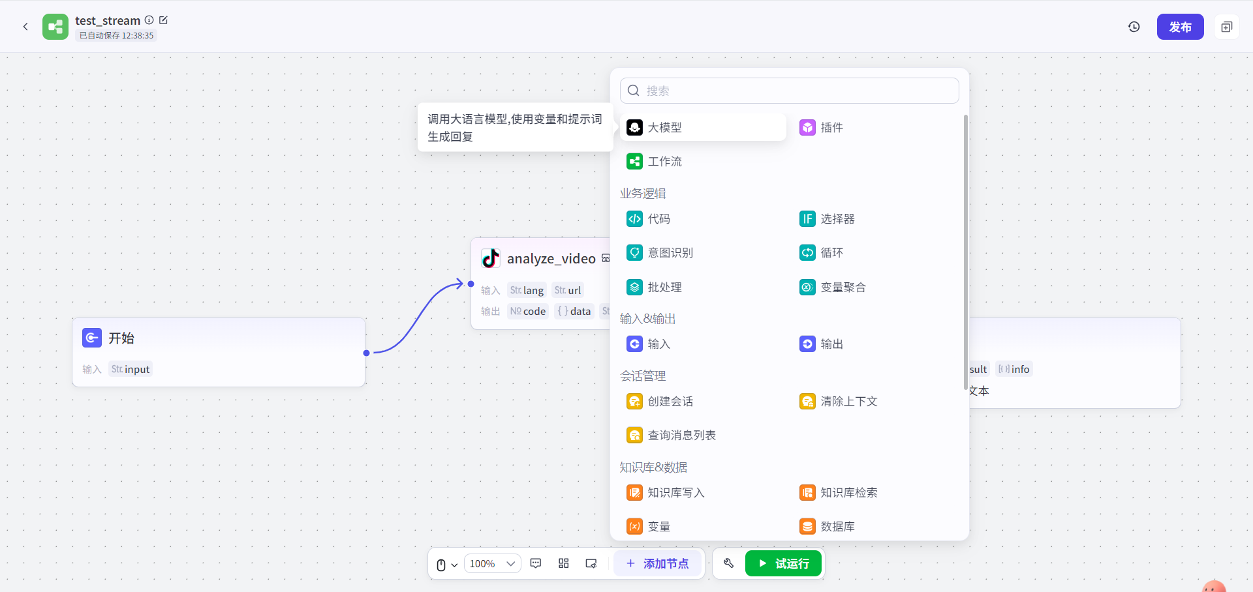Viewport: 1253px width, 592px height.
Task: Open version history via clock icon
Action: click(x=1134, y=27)
